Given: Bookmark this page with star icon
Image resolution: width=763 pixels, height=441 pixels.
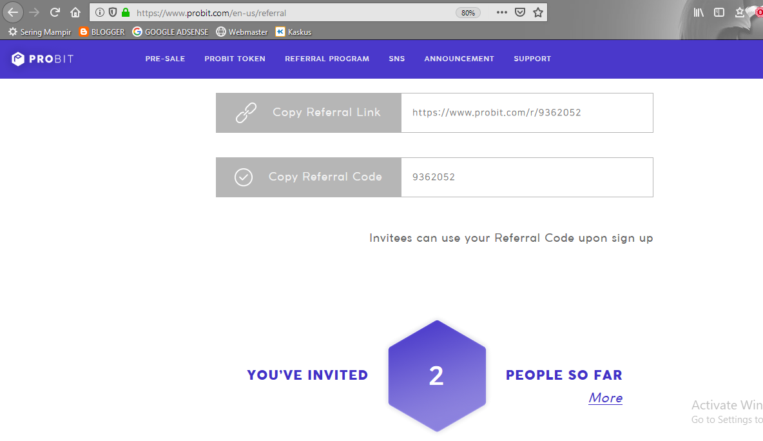Looking at the screenshot, I should tap(537, 13).
